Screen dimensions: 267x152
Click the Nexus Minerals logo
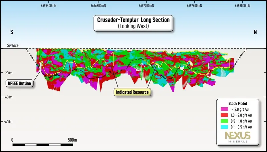(x=238, y=137)
